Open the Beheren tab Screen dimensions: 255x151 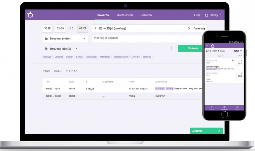click(x=146, y=15)
